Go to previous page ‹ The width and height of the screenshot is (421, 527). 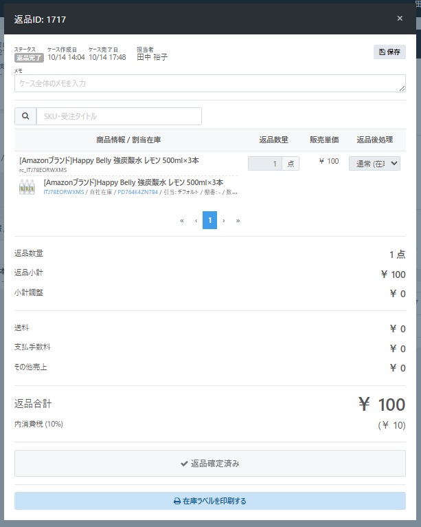coord(196,220)
